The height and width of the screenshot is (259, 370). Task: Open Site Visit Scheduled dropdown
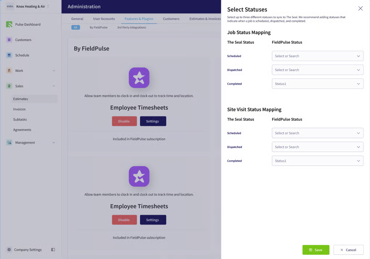pos(318,133)
